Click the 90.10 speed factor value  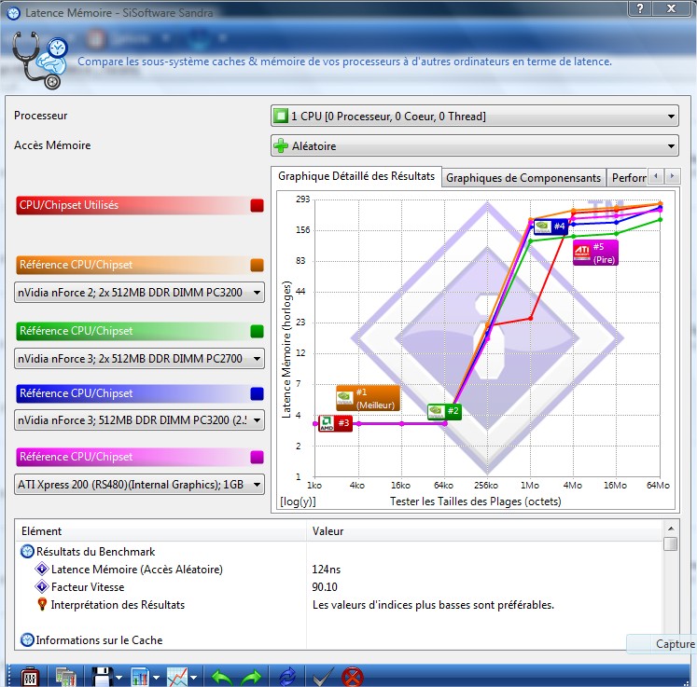(x=325, y=587)
